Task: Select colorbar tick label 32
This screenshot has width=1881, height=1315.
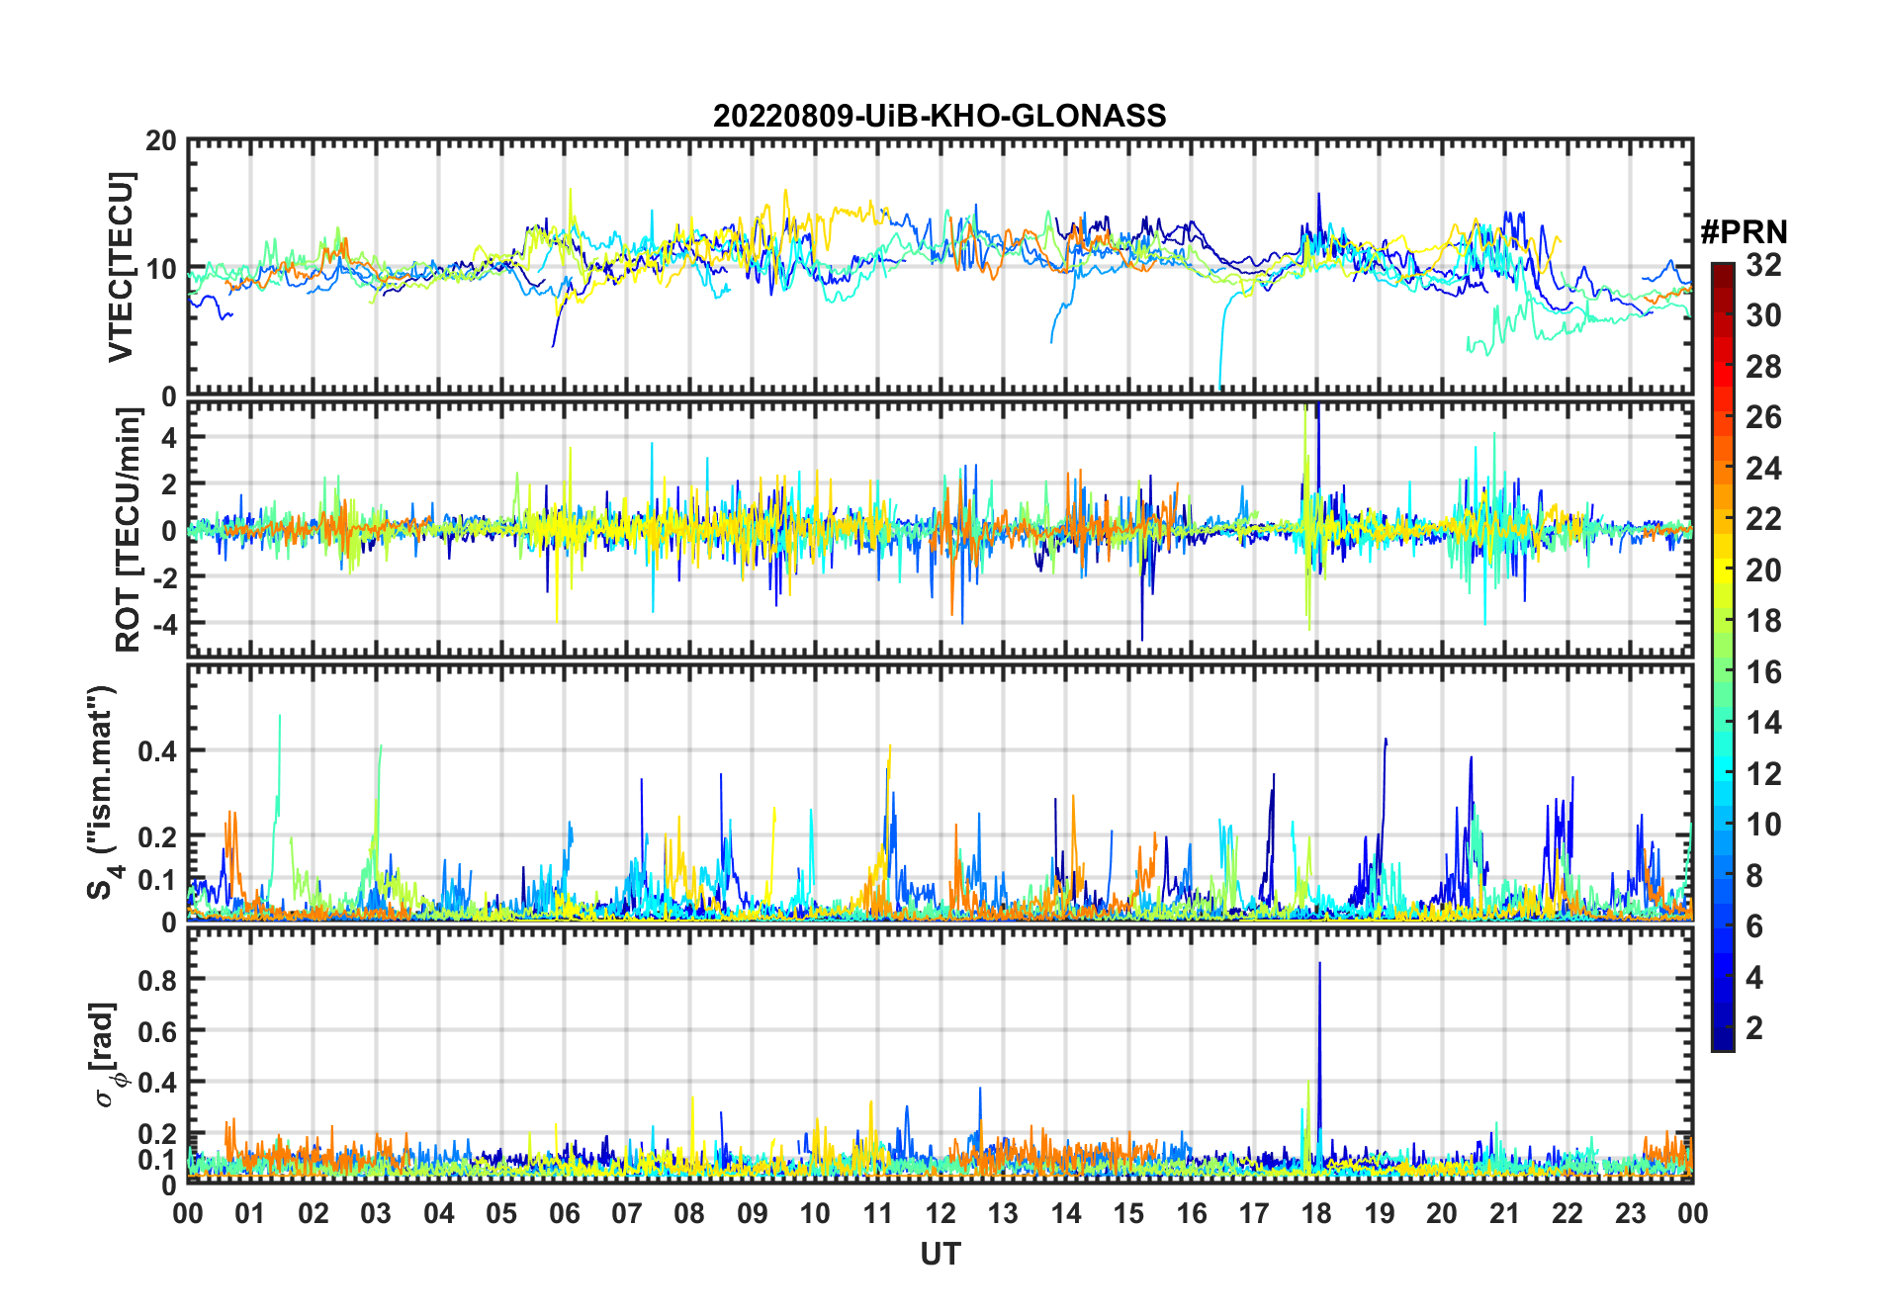Action: coord(1763,265)
